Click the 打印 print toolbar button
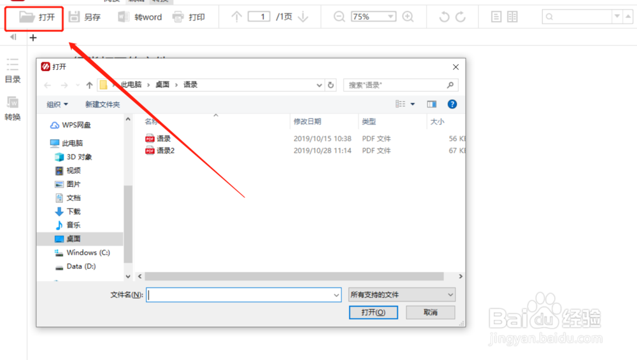637x360 pixels. pos(189,17)
